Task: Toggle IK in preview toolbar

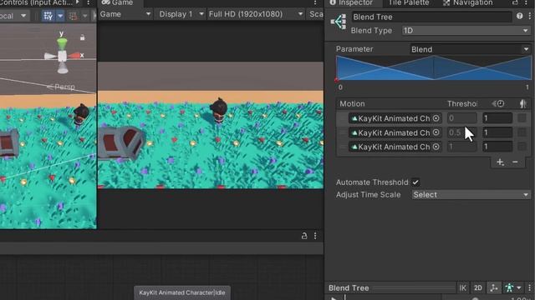Action: (462, 287)
